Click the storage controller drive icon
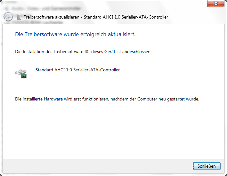The height and width of the screenshot is (176, 227). point(21,74)
